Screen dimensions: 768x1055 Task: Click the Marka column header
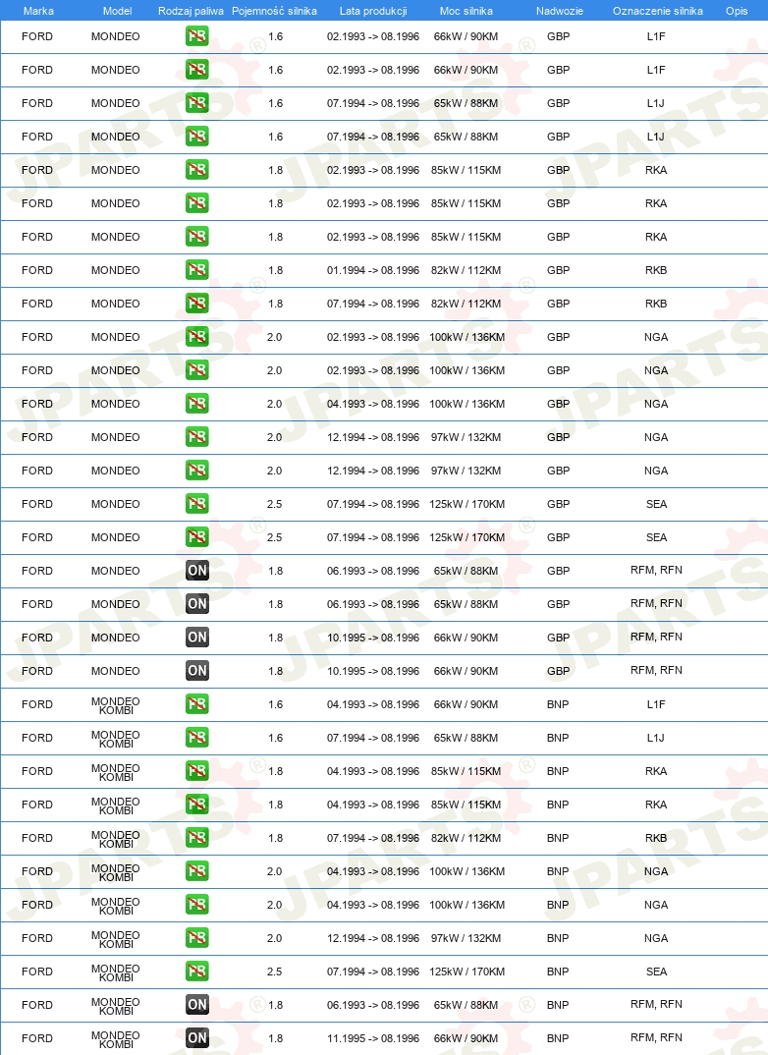38,11
